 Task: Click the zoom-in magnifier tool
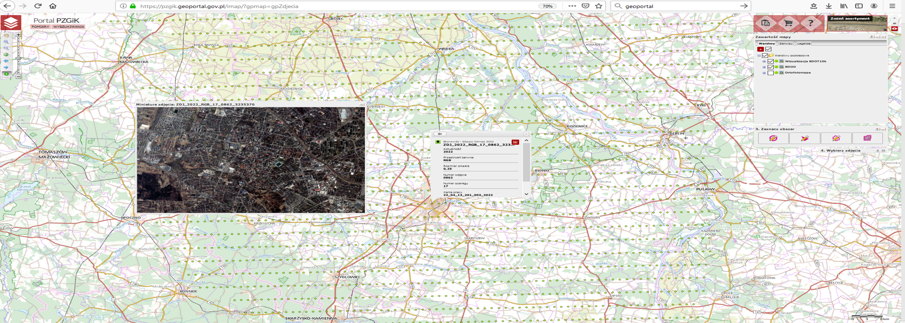coord(6,42)
